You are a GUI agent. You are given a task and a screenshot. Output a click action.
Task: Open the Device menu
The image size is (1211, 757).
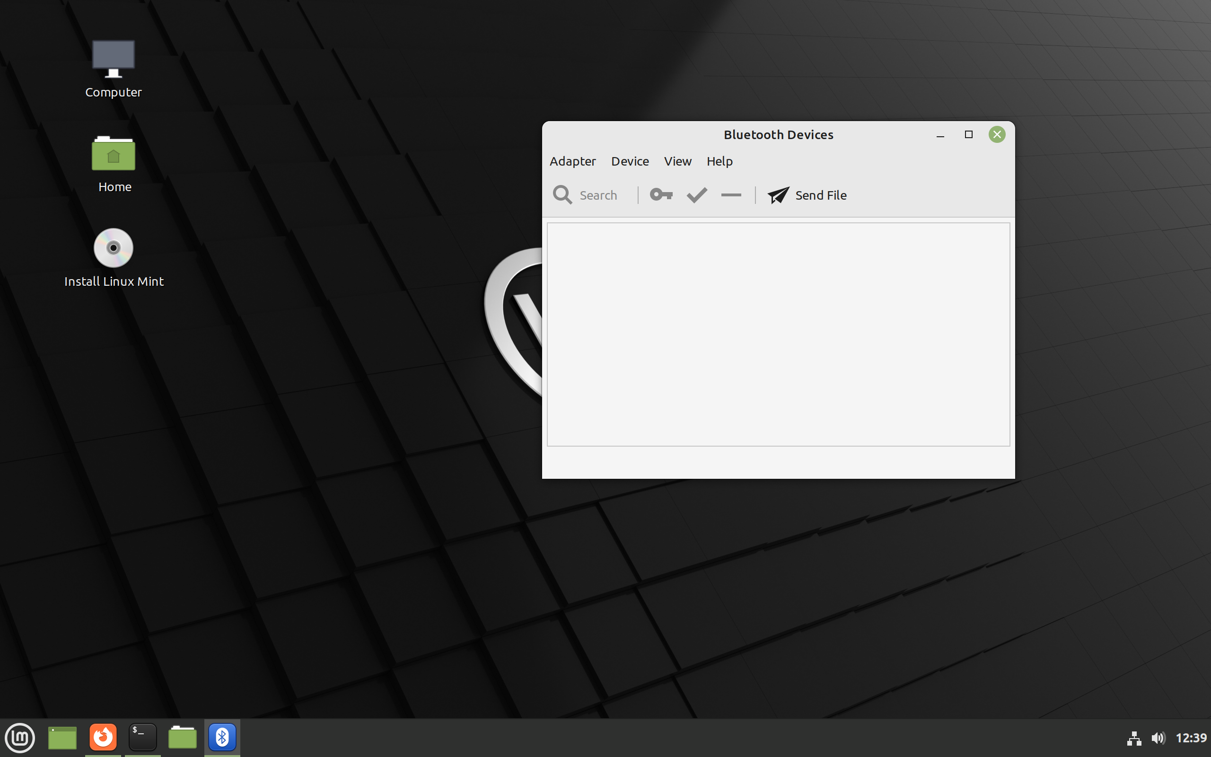pyautogui.click(x=630, y=161)
